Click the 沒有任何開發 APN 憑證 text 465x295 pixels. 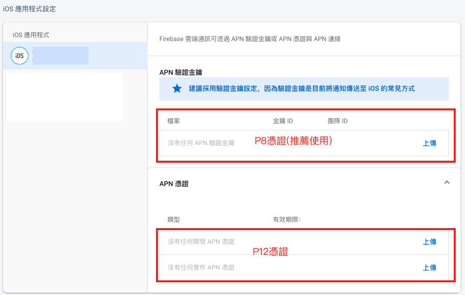tap(201, 242)
